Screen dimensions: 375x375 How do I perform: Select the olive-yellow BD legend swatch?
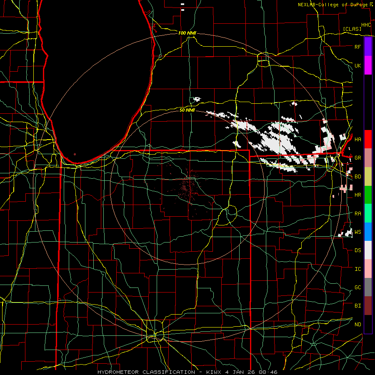click(368, 177)
